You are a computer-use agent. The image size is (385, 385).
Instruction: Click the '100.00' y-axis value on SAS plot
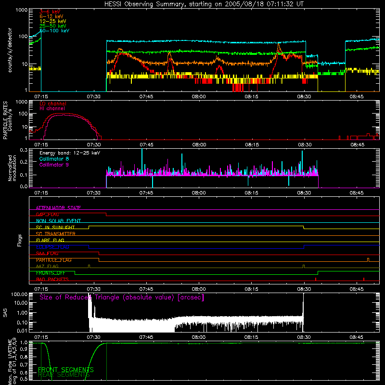19,294
